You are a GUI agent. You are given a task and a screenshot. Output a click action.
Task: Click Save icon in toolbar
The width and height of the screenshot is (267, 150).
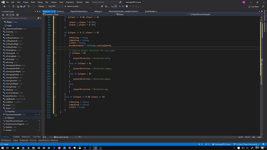click(x=21, y=7)
